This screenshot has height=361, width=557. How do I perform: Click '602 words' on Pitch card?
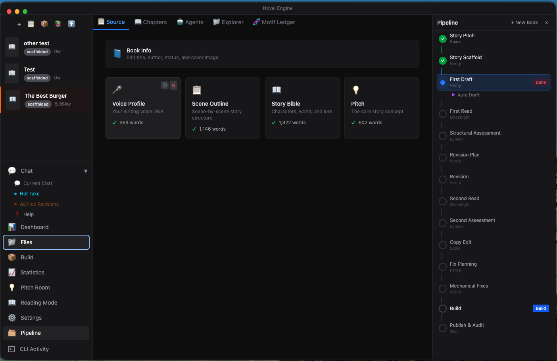coord(371,123)
